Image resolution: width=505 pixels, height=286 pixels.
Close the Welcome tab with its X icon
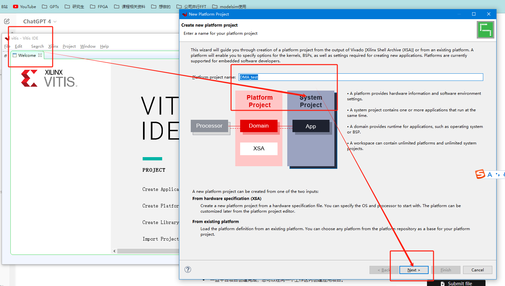(40, 55)
